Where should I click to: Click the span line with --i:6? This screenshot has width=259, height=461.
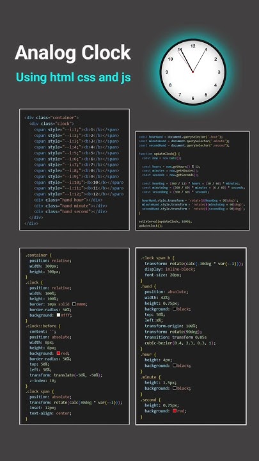[x=76, y=159]
